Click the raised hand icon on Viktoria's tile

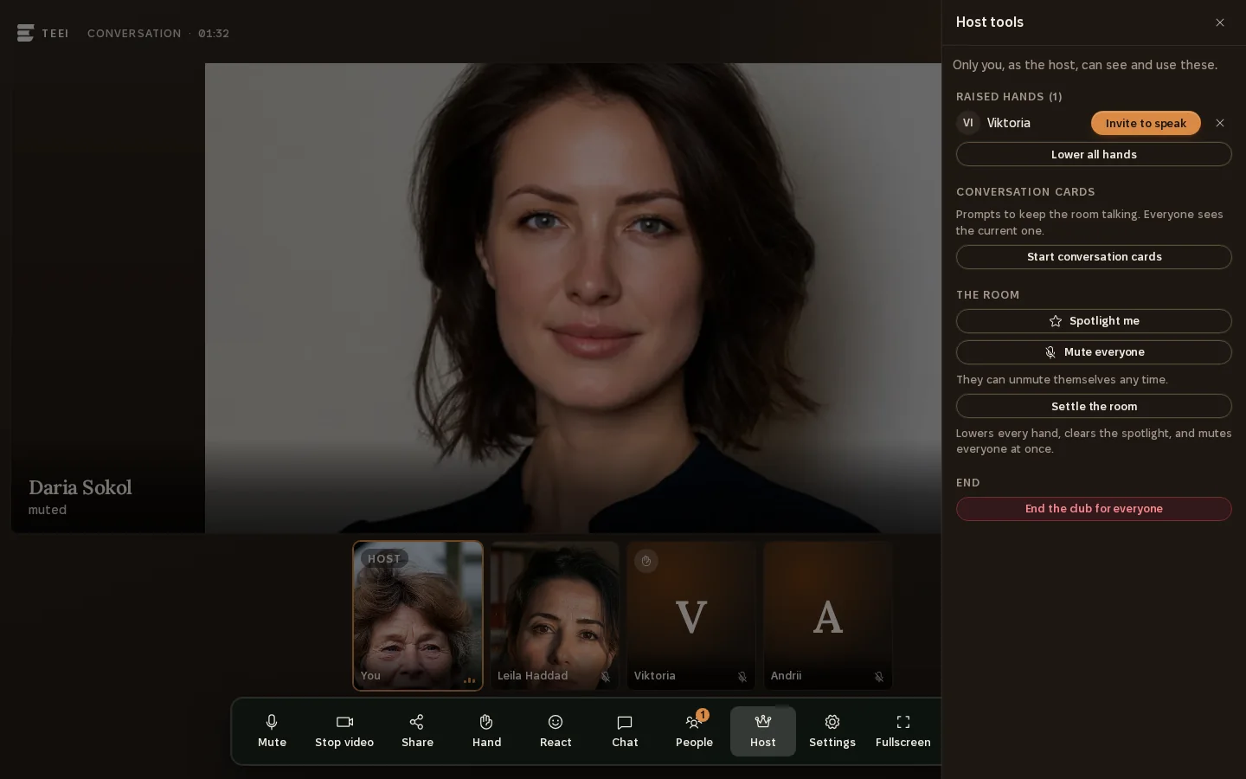point(646,561)
